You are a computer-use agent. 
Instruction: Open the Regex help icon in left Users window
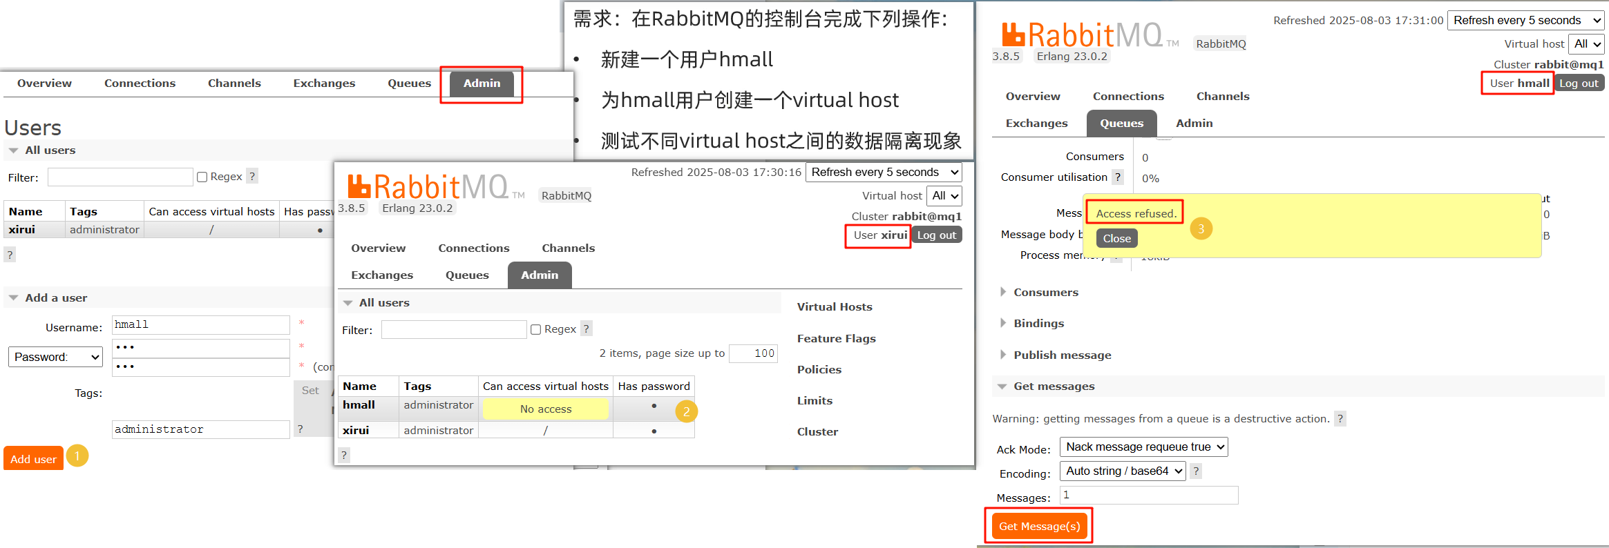[x=252, y=177]
